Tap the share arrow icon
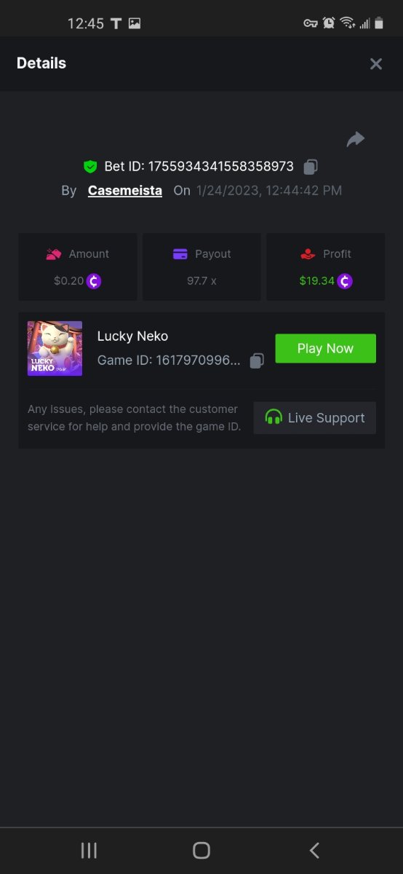Viewport: 403px width, 874px height. click(x=355, y=139)
